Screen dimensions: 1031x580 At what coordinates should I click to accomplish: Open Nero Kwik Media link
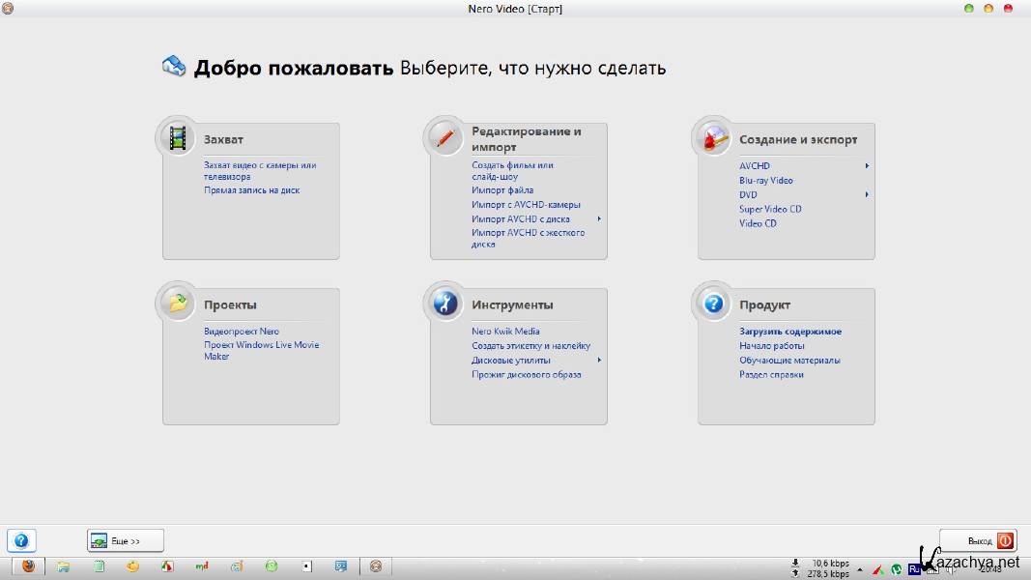tap(505, 332)
